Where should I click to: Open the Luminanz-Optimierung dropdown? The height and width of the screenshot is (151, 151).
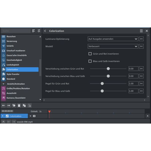click(113, 39)
